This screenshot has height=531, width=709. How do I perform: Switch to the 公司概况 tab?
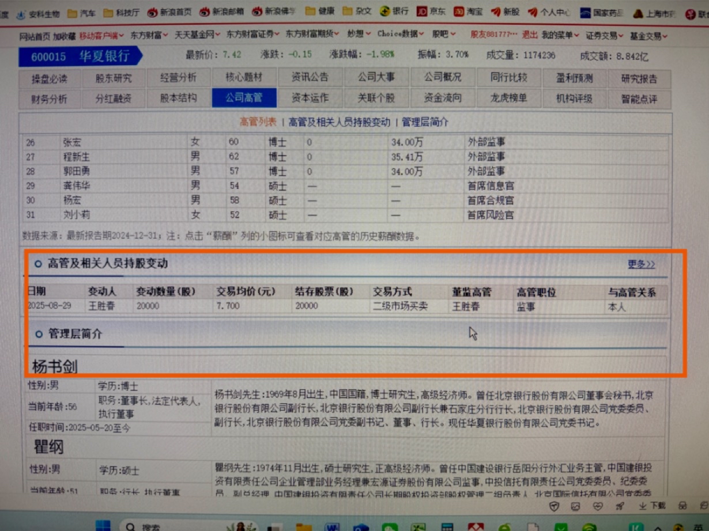click(x=443, y=77)
